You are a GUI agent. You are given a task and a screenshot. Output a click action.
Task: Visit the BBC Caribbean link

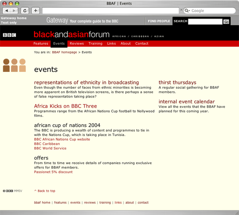point(47,144)
